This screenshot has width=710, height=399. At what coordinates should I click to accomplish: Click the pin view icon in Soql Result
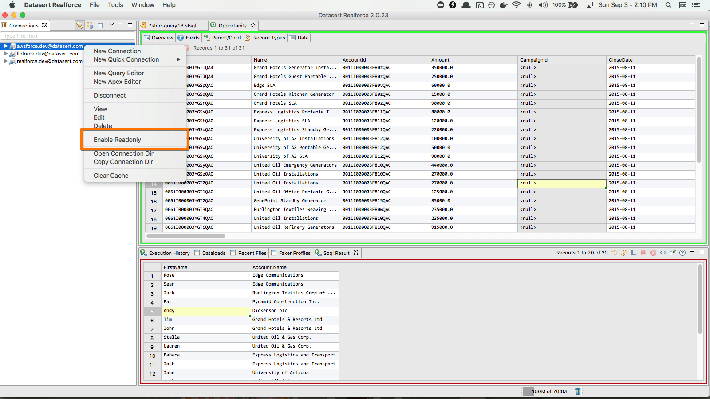[x=673, y=253]
